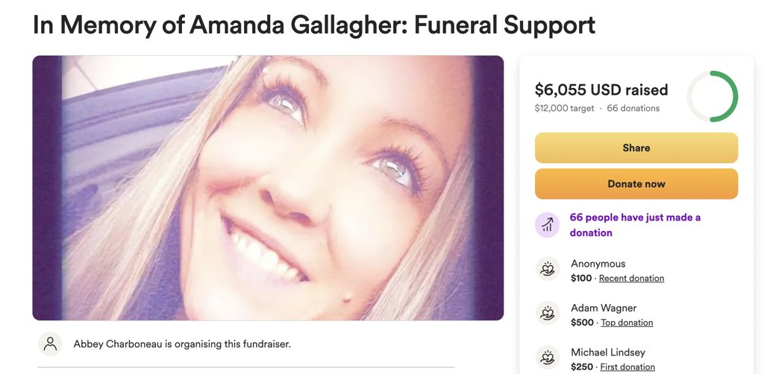Screen dimensions: 764x374
Task: Click the organiser profile avatar icon
Action: 50,344
